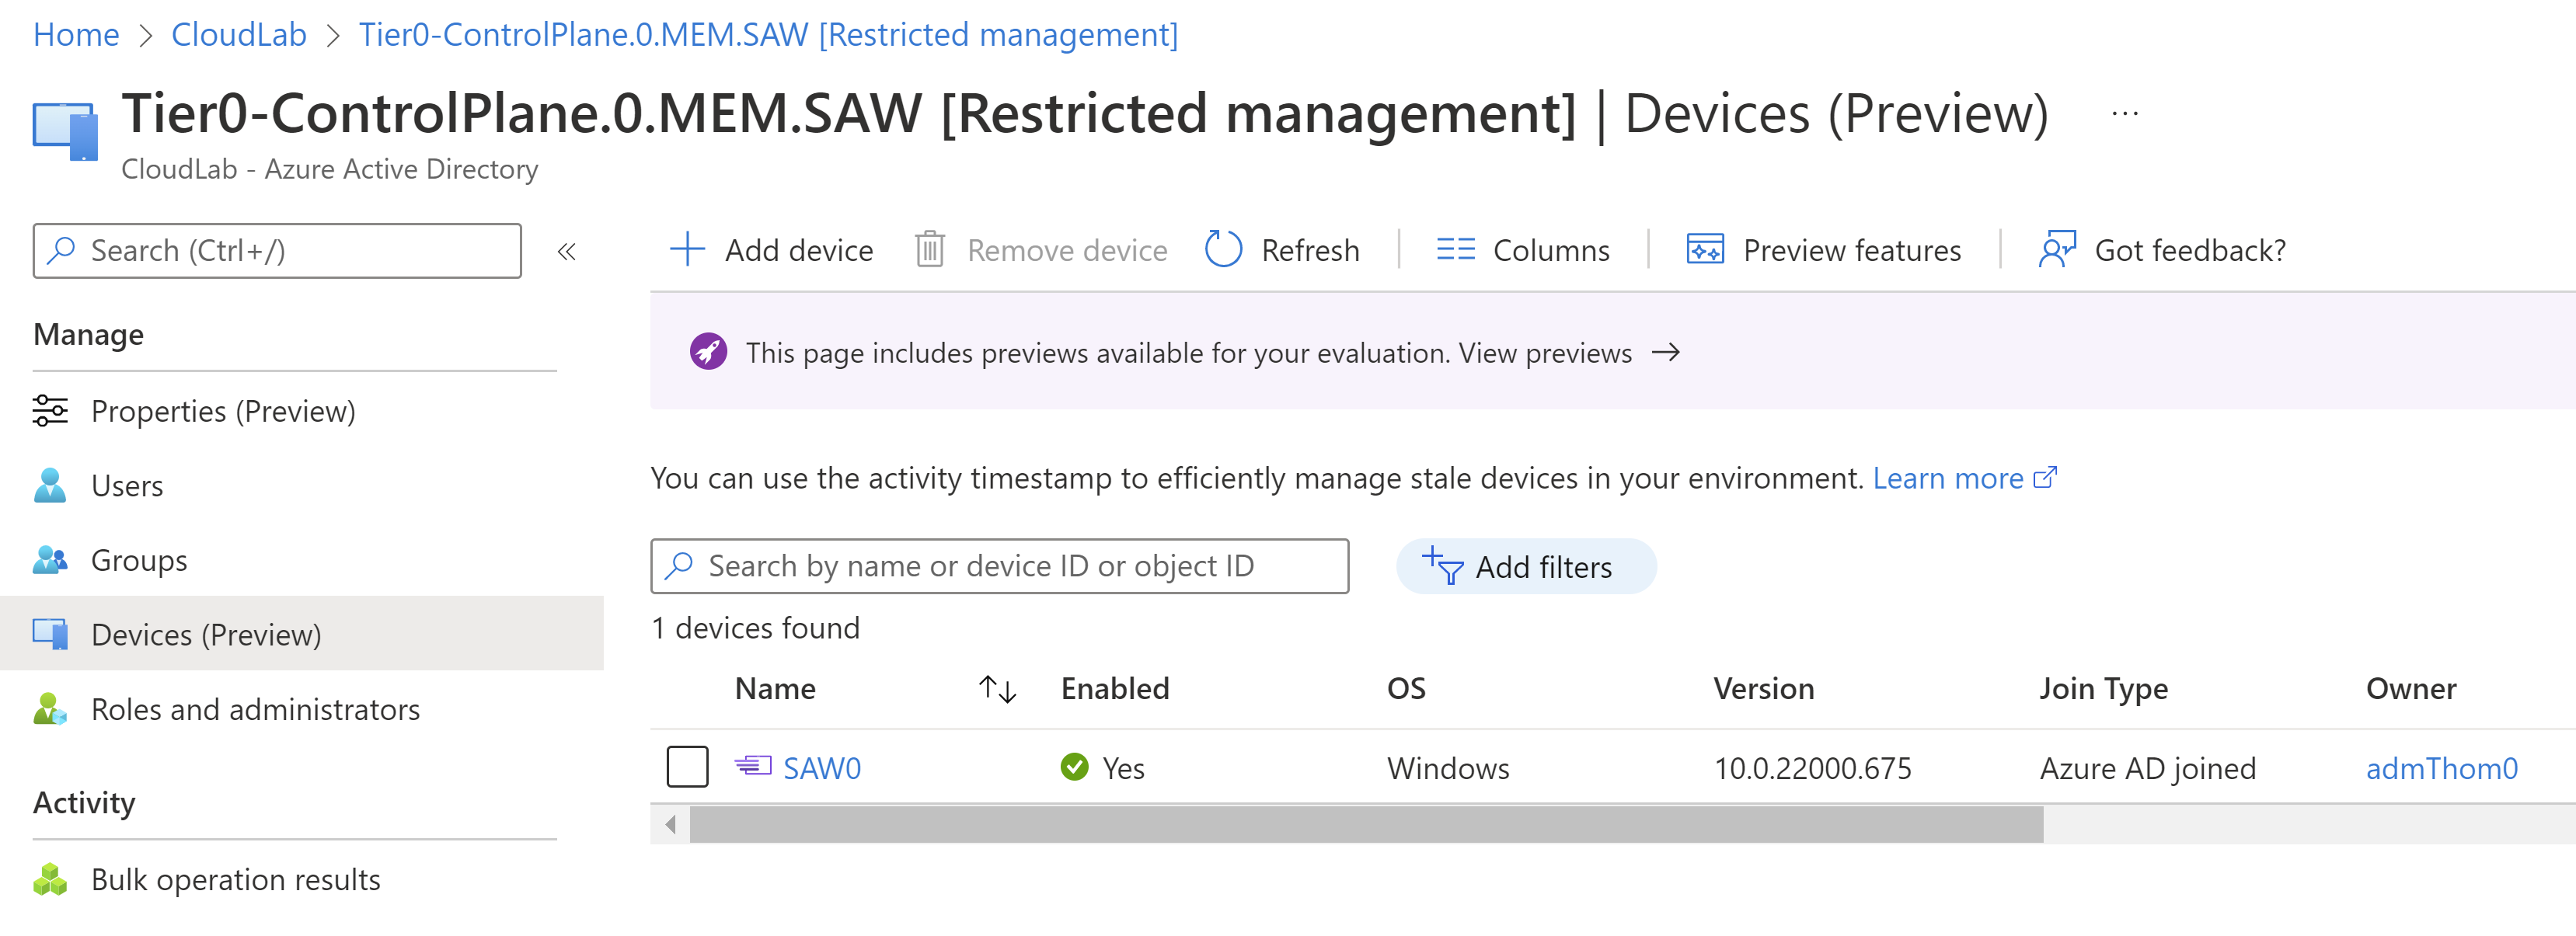Click the Groups people icon
This screenshot has width=2576, height=936.
pyautogui.click(x=50, y=560)
